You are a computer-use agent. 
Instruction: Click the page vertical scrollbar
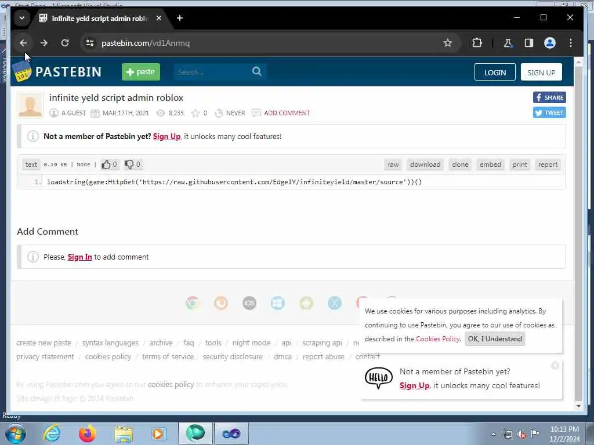pos(578,232)
